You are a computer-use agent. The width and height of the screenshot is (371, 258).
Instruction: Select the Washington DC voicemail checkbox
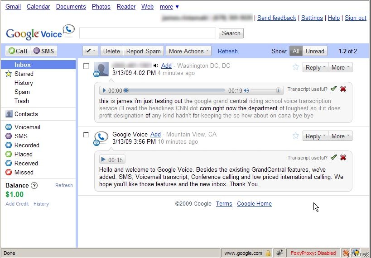tap(86, 66)
